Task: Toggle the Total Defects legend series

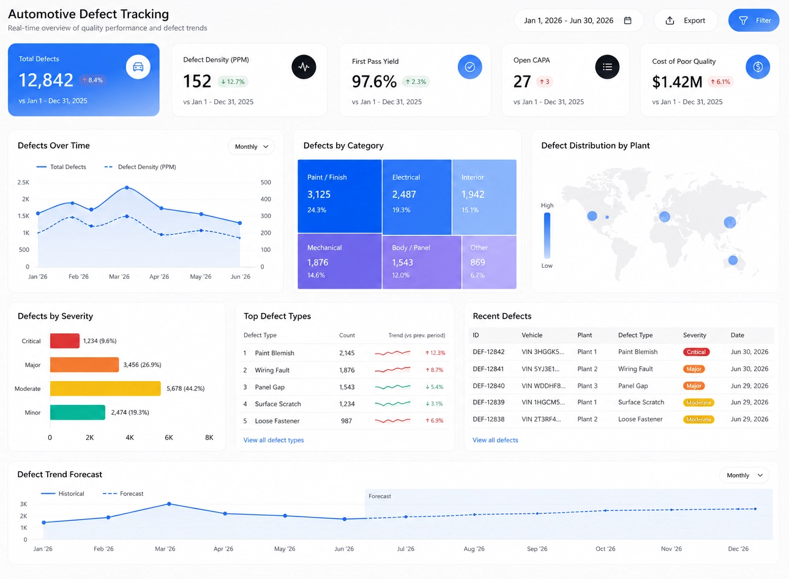Action: click(x=61, y=167)
